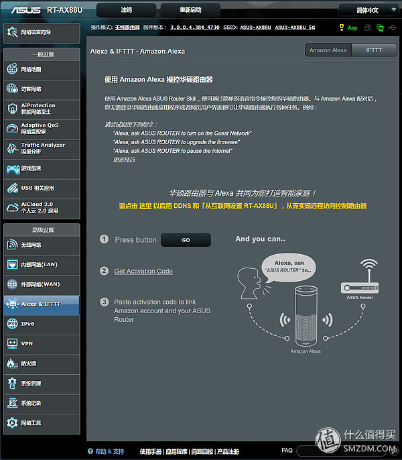Click the 帮助 & 支持 question mark icon

point(90,451)
